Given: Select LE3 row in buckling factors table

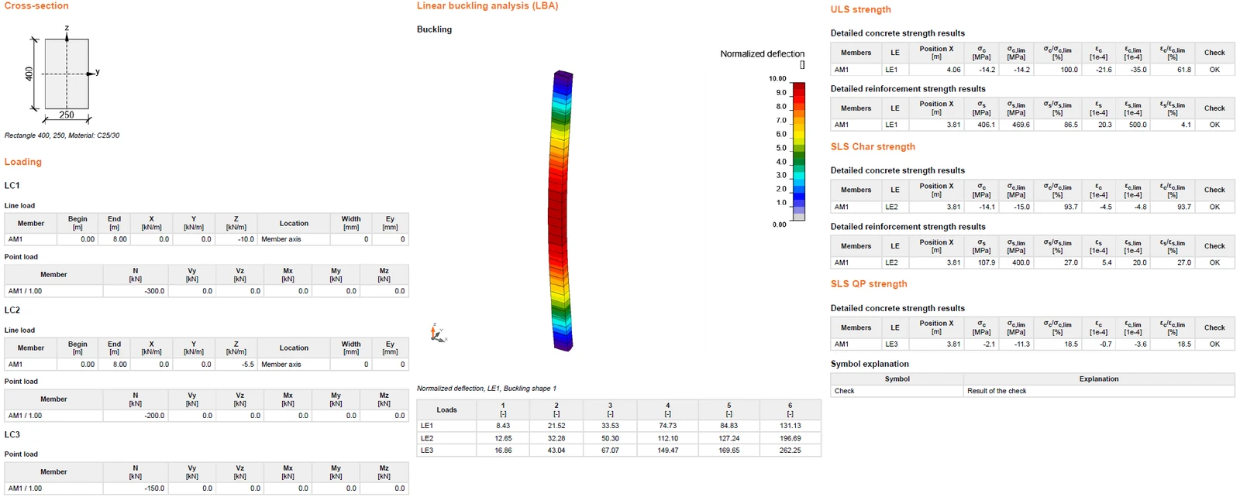Looking at the screenshot, I should 618,451.
